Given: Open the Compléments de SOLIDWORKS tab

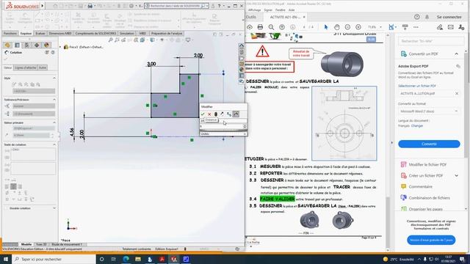Looking at the screenshot, I should [x=95, y=34].
